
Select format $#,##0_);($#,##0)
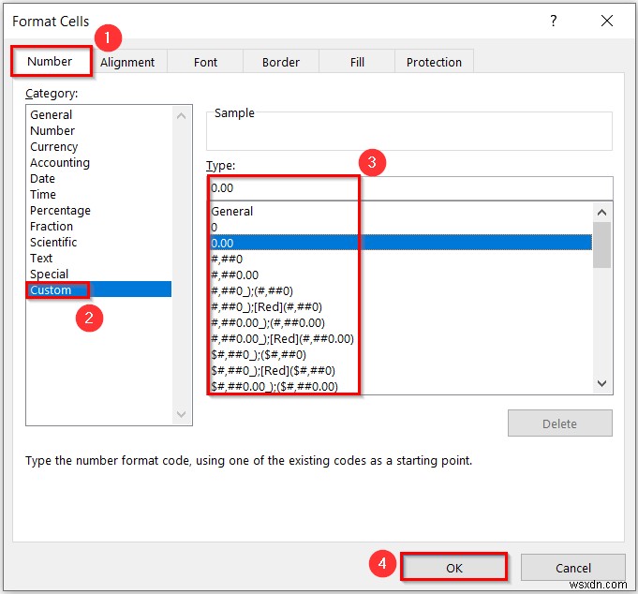401,354
